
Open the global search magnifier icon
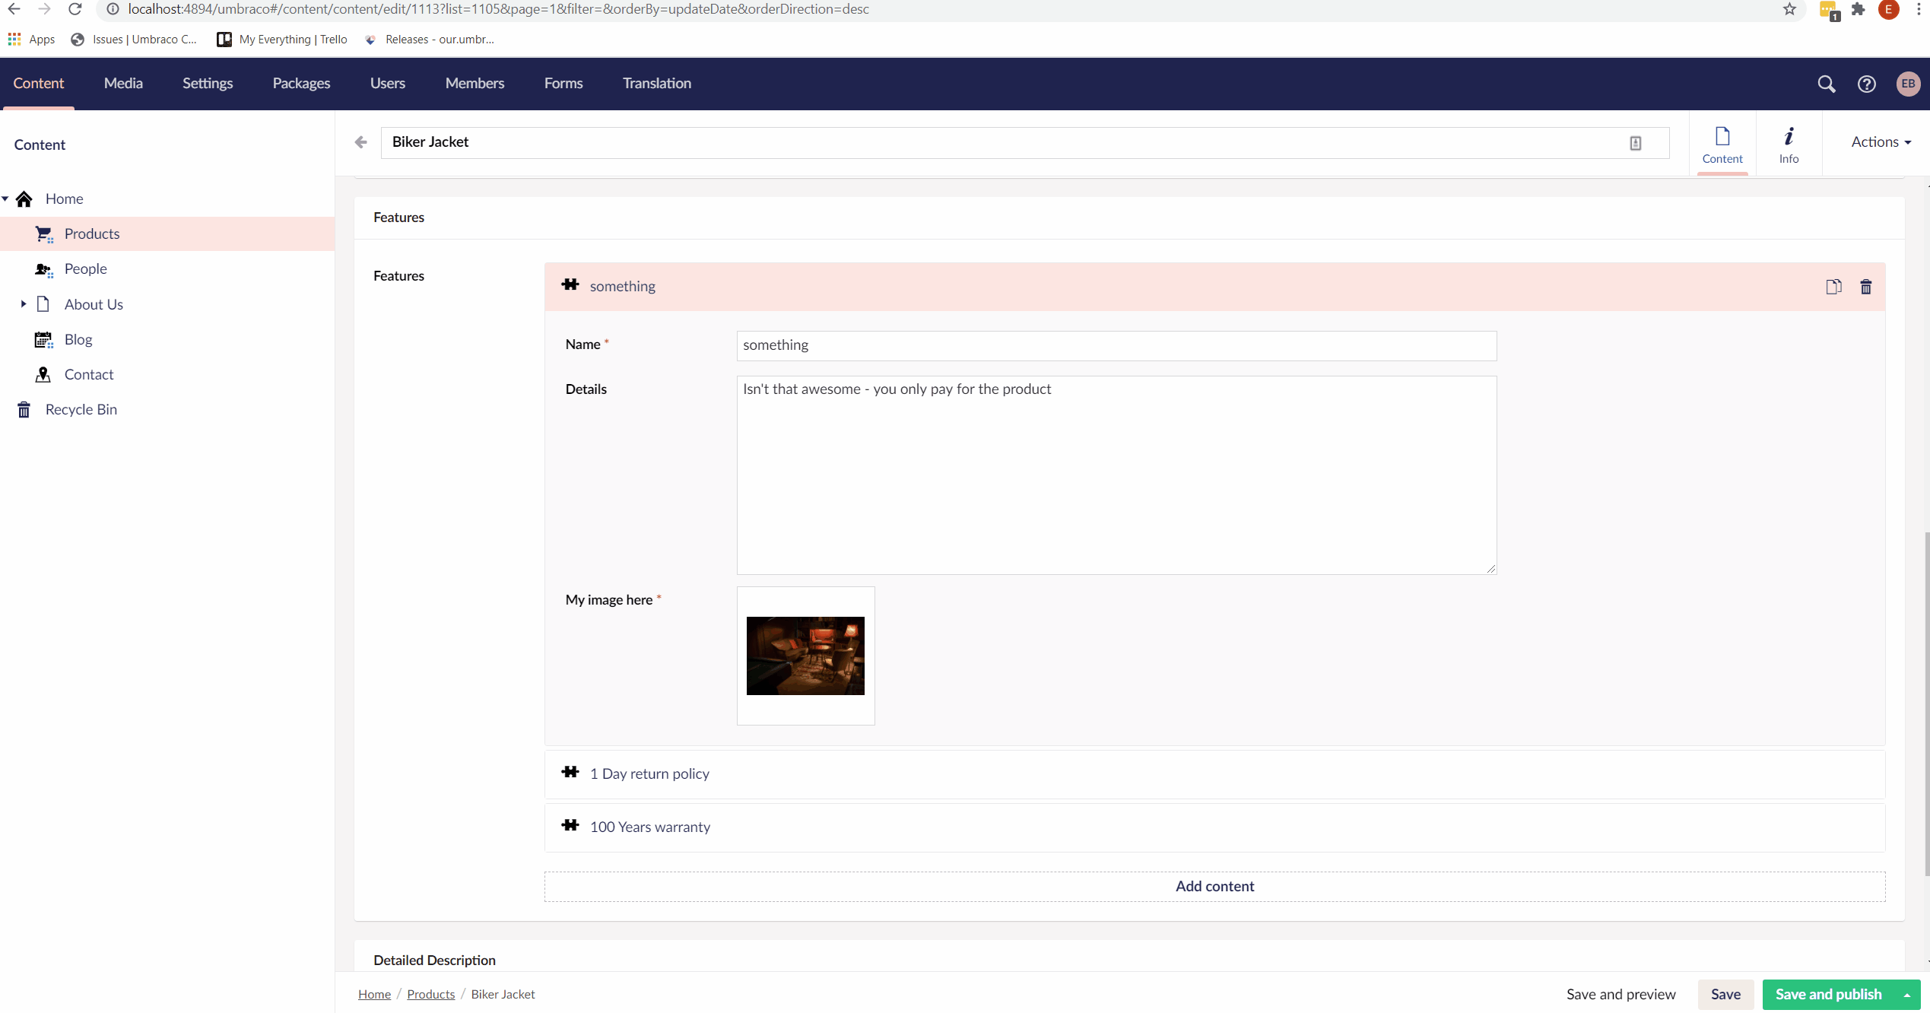tap(1827, 84)
